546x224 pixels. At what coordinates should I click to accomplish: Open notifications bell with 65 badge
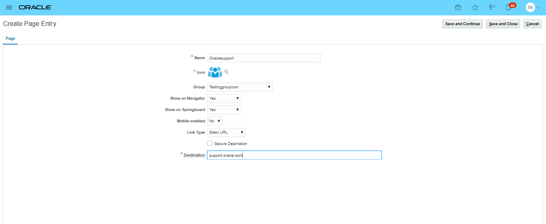510,7
